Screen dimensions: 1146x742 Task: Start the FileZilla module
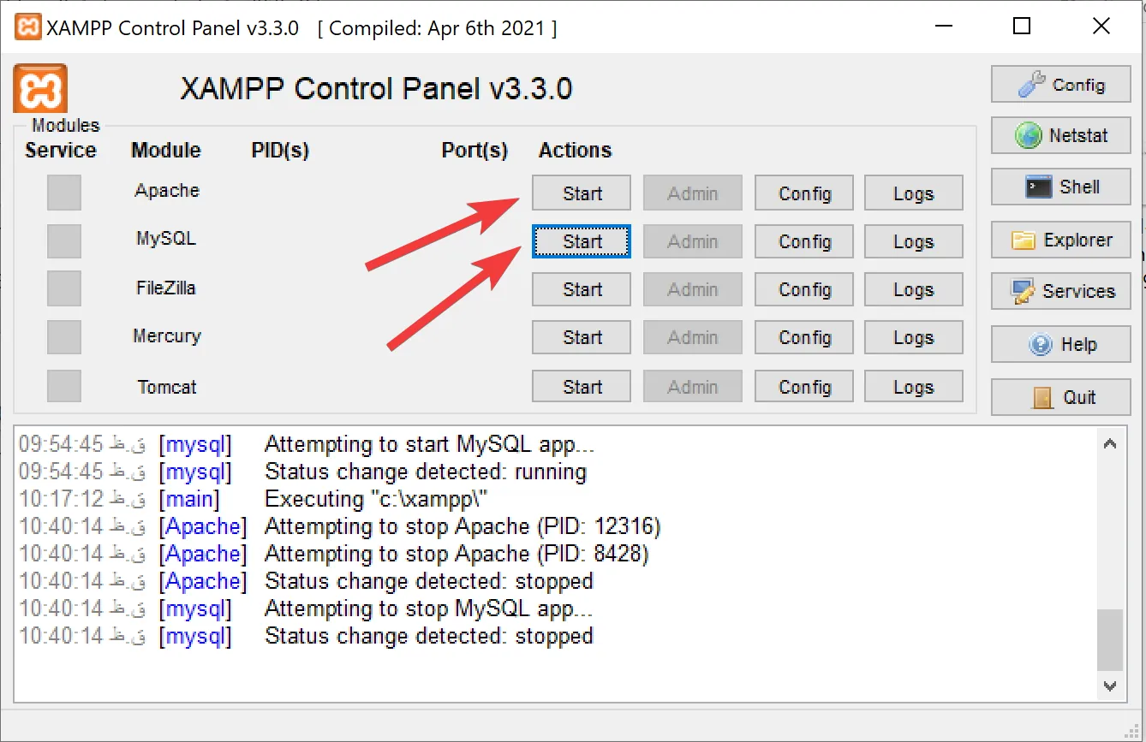pyautogui.click(x=582, y=289)
